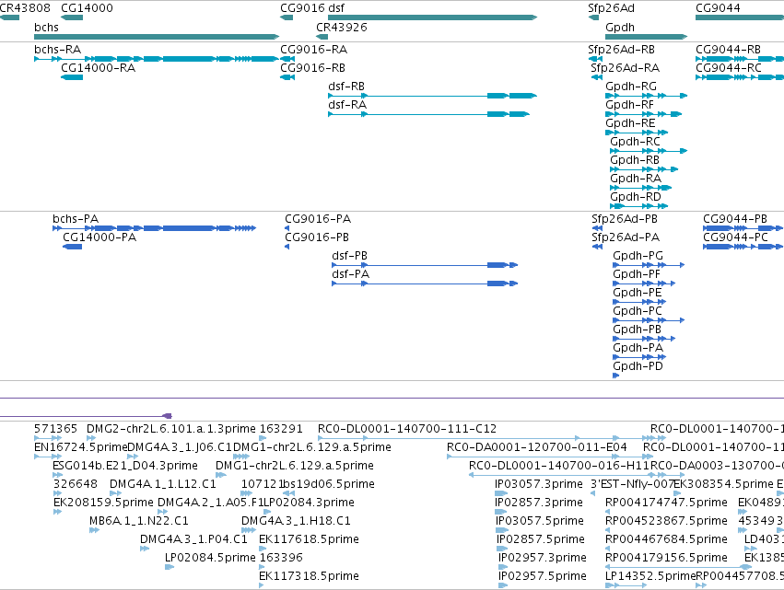Select the Sfp26Ad gene label

(x=611, y=8)
